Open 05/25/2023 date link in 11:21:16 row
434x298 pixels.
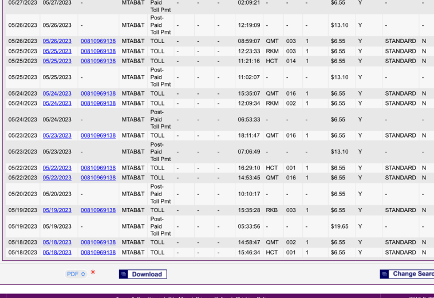coord(57,61)
